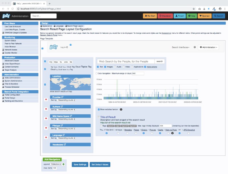
Task: Click the Provider sort order icon
Action: pos(62,97)
